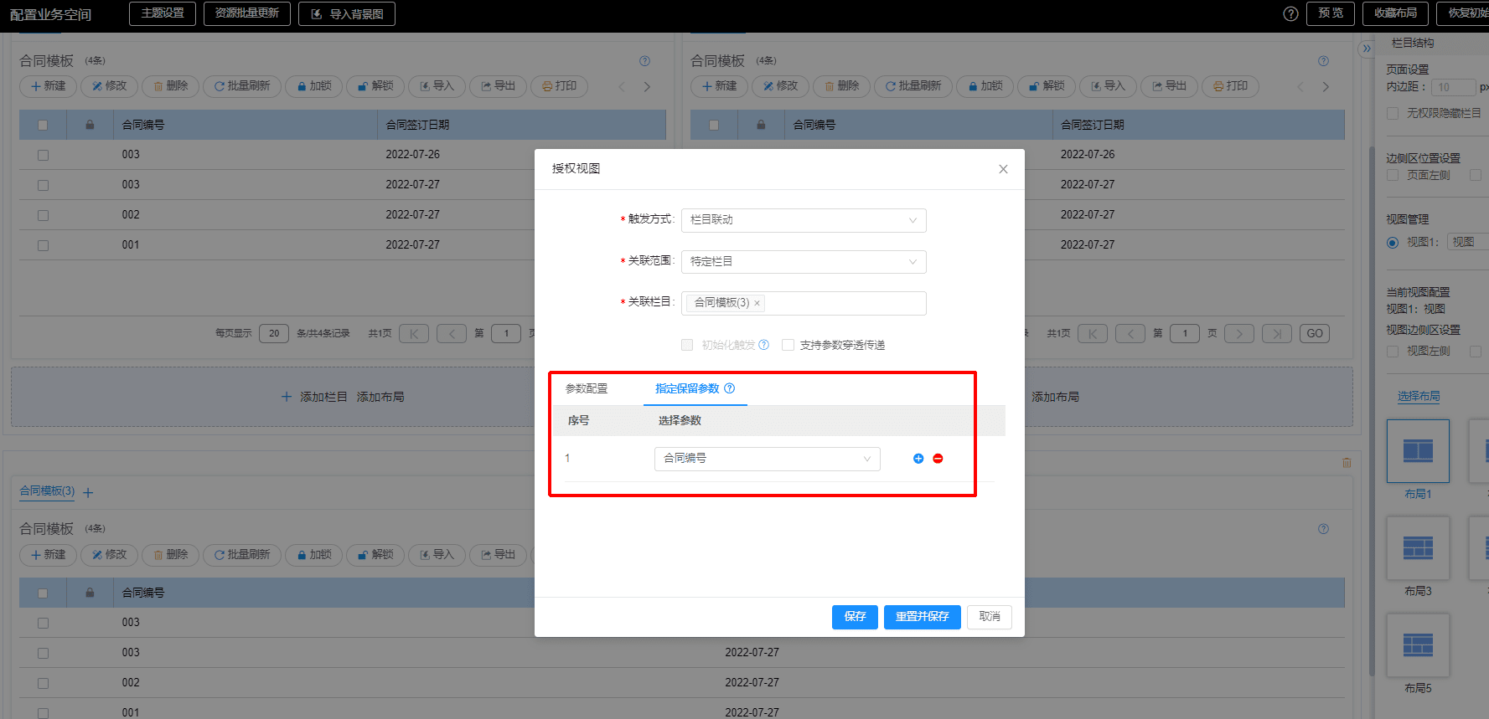1489x719 pixels.
Task: Toggle the 无权限隐藏栏目 checkbox
Action: pyautogui.click(x=1393, y=113)
